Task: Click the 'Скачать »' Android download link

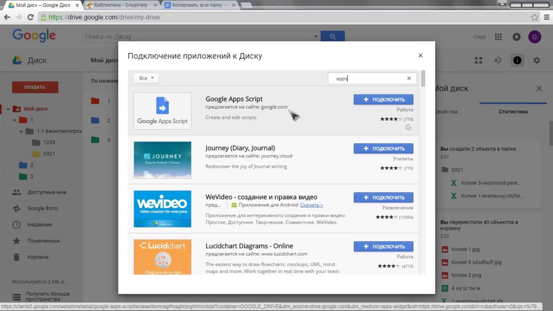Action: pos(311,205)
